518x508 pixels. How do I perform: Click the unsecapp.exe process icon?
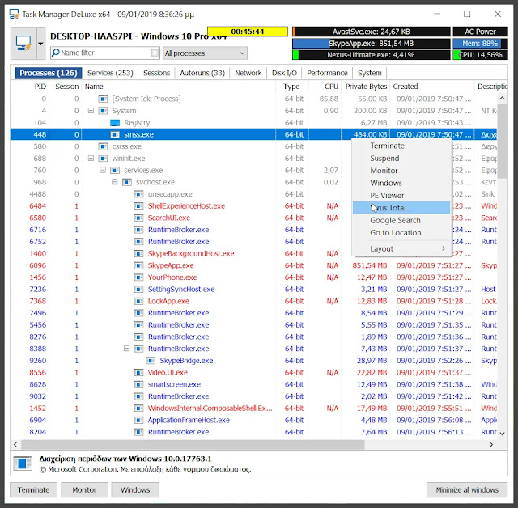point(138,194)
